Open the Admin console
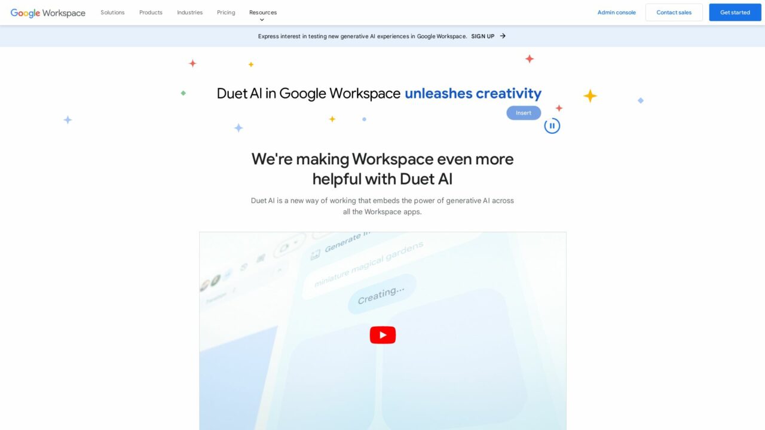Image resolution: width=765 pixels, height=430 pixels. pyautogui.click(x=616, y=12)
